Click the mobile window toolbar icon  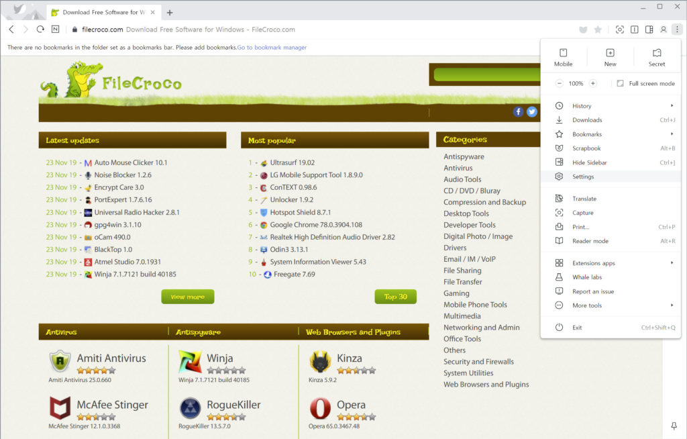[634, 30]
